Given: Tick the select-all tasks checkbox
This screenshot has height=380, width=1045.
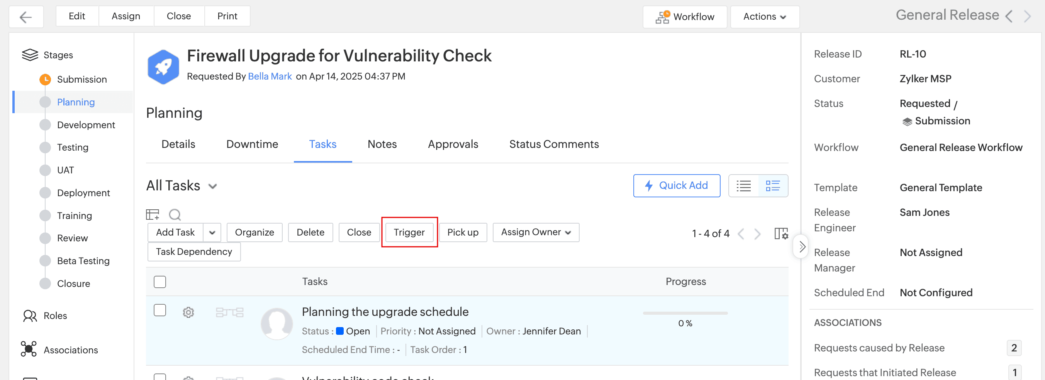Looking at the screenshot, I should (160, 282).
